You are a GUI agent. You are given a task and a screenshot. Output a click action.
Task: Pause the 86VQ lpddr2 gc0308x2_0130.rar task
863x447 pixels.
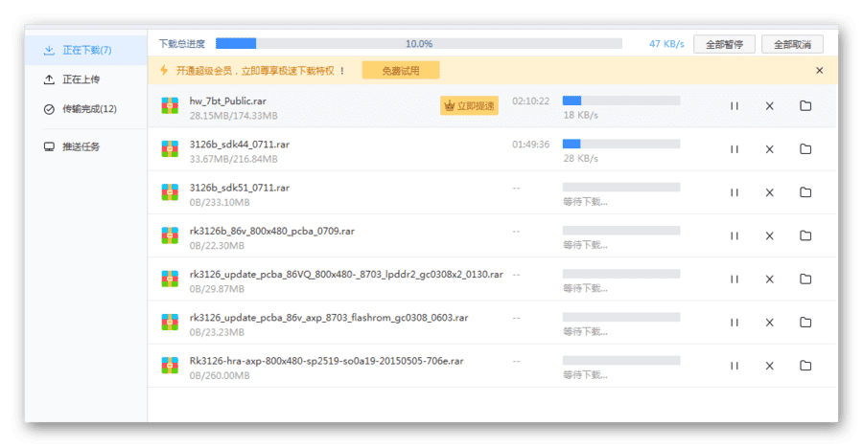(x=735, y=279)
